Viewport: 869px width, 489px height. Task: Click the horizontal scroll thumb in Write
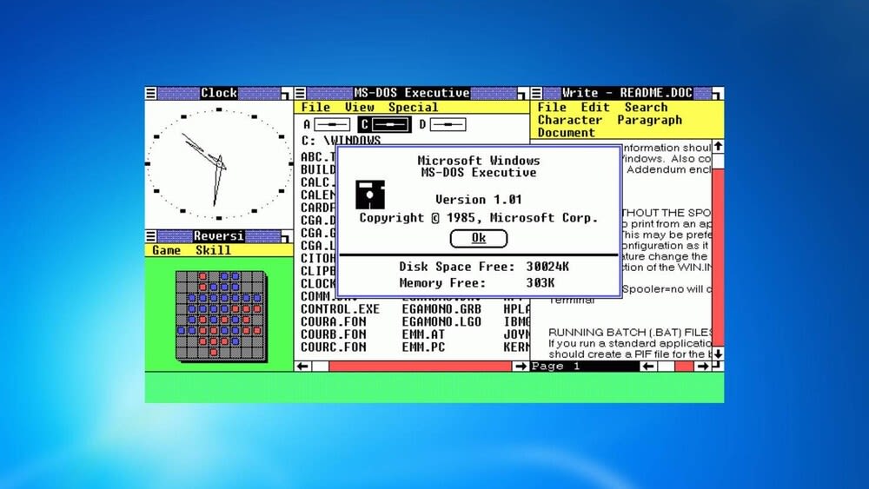click(667, 366)
